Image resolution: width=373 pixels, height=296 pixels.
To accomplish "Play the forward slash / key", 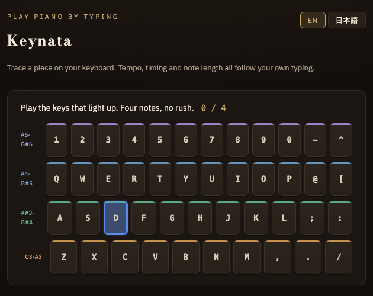I will coord(339,257).
